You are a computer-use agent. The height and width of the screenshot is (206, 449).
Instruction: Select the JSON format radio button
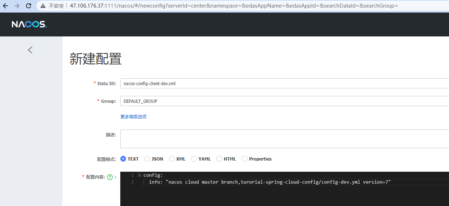coord(147,159)
